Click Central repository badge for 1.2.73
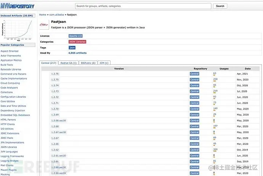Viewport: 263px width, 176px height. coord(194,91)
